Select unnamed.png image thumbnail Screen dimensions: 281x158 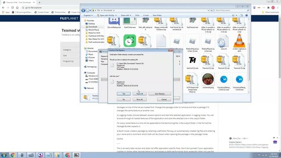(x=208, y=79)
